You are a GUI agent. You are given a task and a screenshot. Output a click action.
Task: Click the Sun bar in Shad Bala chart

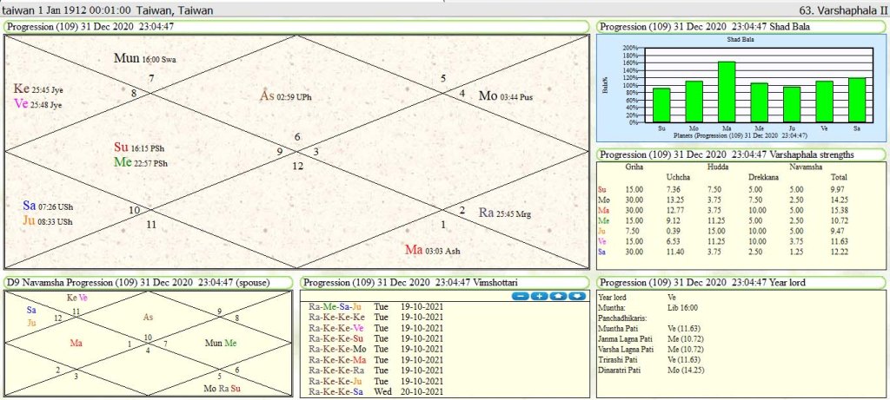point(662,105)
